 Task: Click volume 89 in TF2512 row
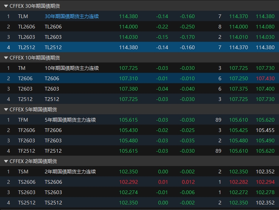[218, 151]
